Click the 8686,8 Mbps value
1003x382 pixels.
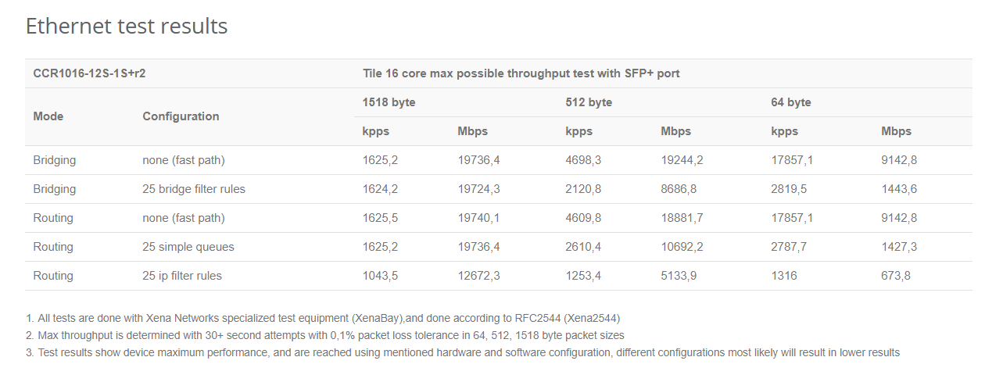point(679,189)
